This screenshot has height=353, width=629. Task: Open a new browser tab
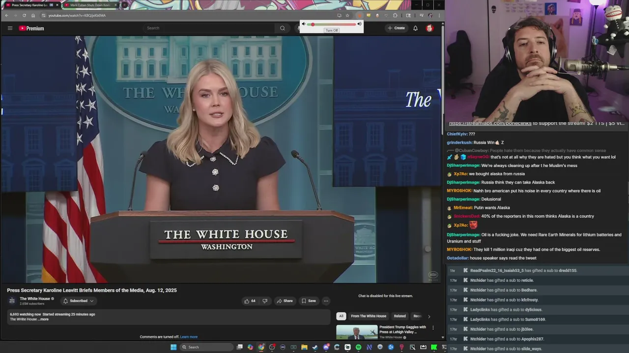pos(125,5)
